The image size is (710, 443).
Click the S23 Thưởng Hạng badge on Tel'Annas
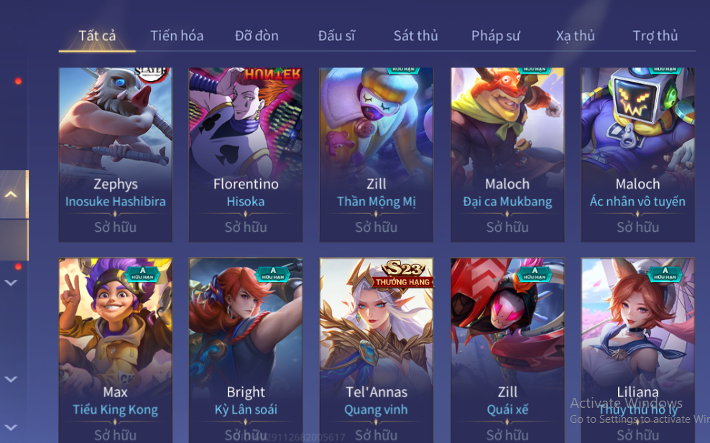click(403, 274)
